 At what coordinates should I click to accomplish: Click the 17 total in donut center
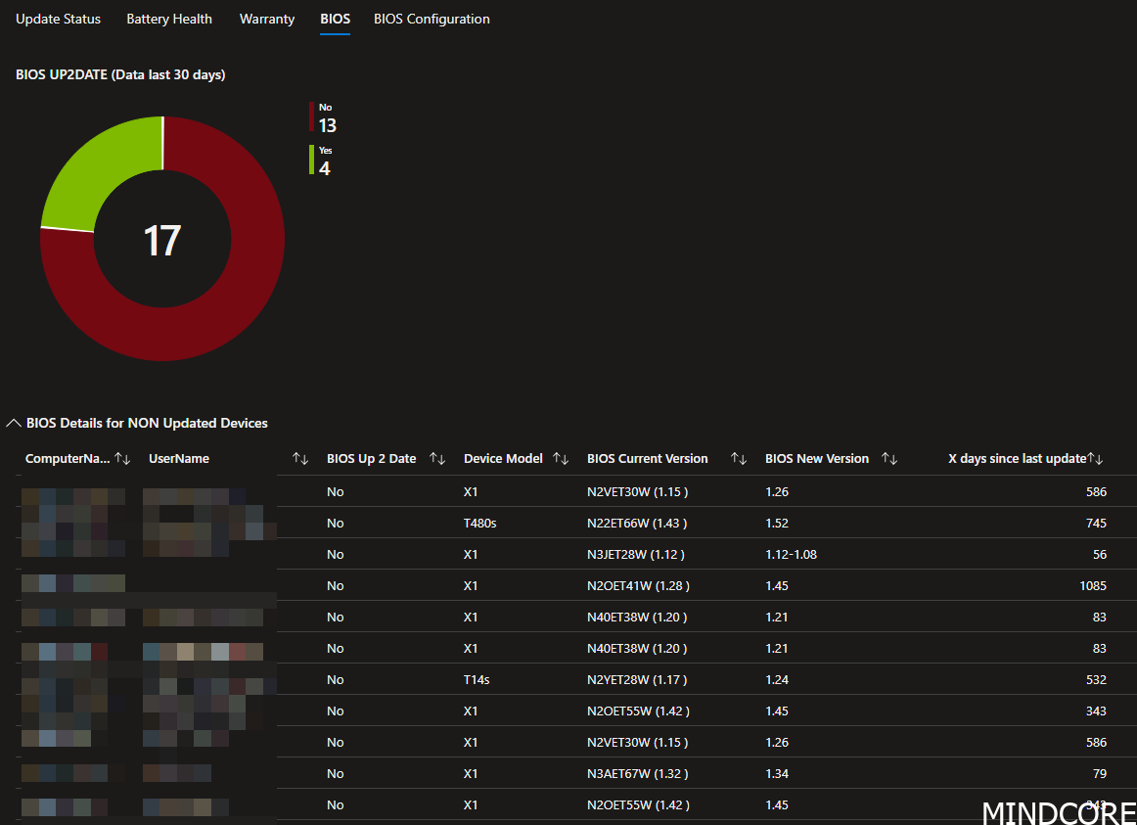tap(162, 241)
